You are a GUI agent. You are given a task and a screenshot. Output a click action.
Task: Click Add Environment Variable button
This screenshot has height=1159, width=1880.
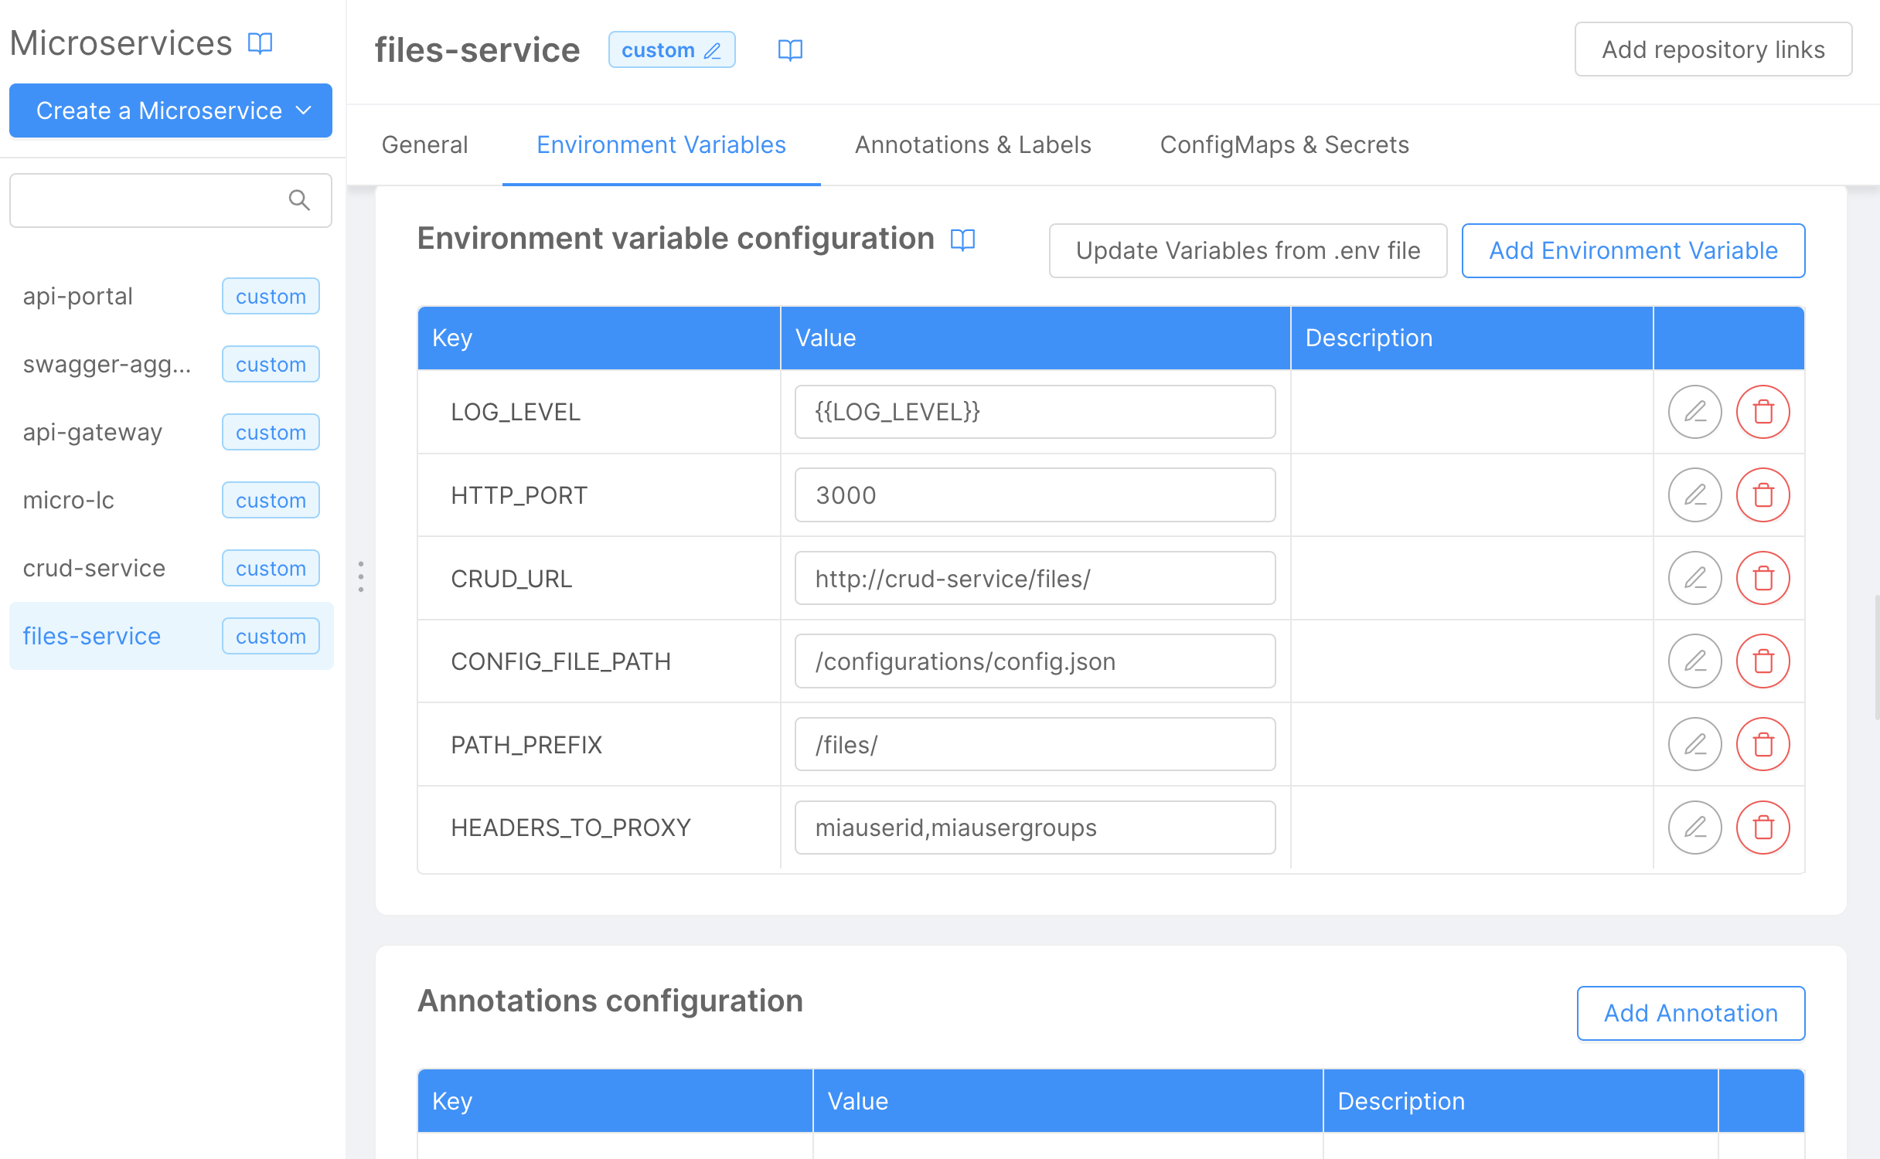pos(1633,250)
